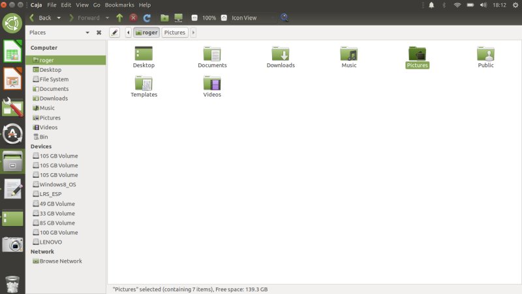Select the Desktop folder icon in main view
Viewport: 522px width, 294px height.
(x=144, y=57)
